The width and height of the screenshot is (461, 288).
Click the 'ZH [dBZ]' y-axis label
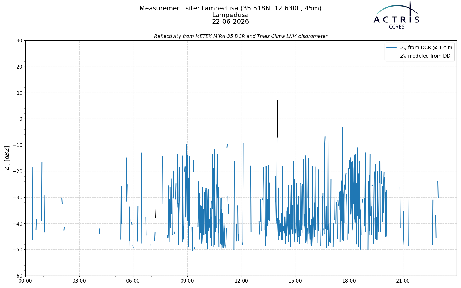tap(7, 158)
